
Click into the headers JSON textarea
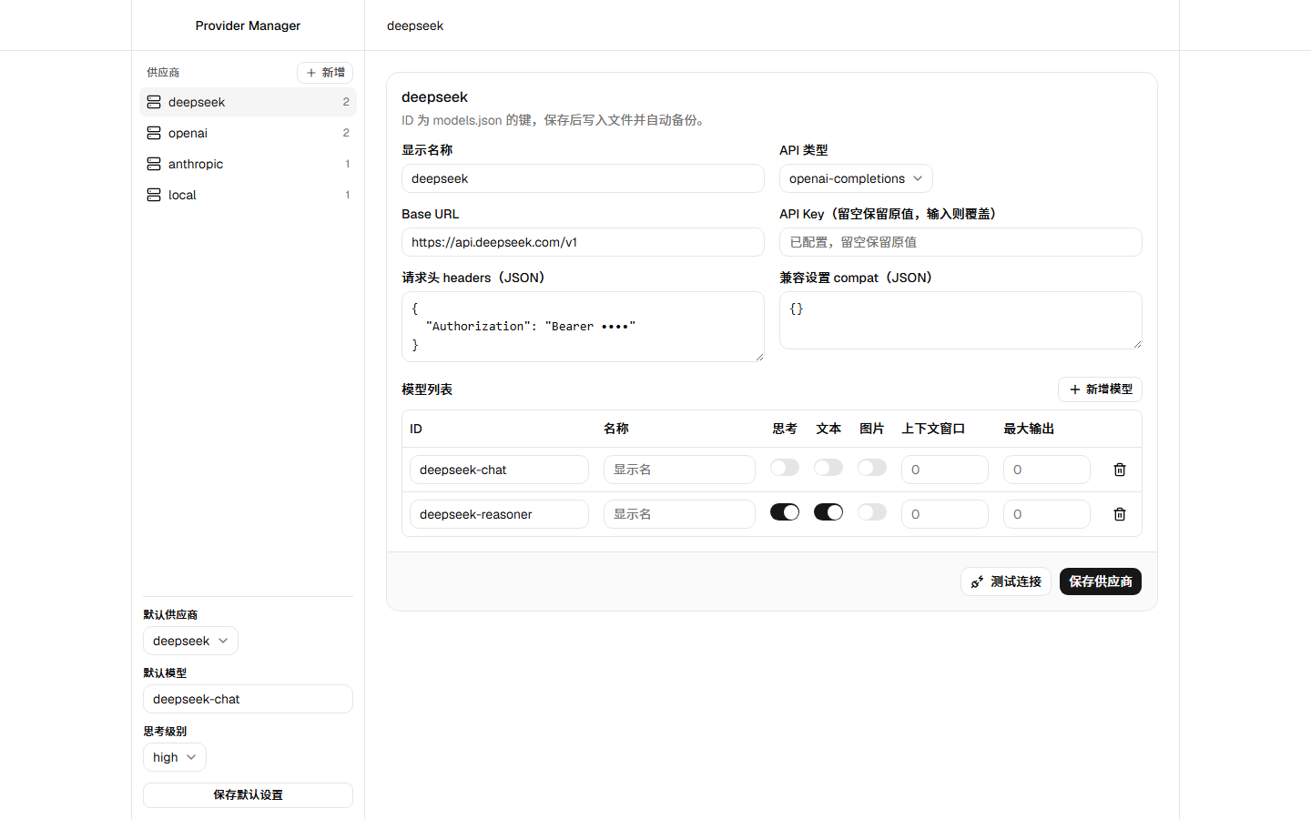point(583,327)
